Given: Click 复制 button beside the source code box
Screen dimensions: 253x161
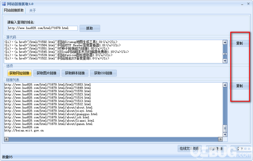Looking at the screenshot, I should [x=240, y=43].
